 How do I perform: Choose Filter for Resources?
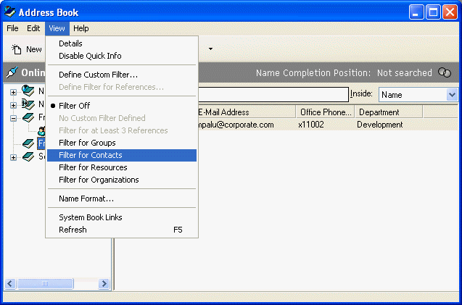point(122,167)
